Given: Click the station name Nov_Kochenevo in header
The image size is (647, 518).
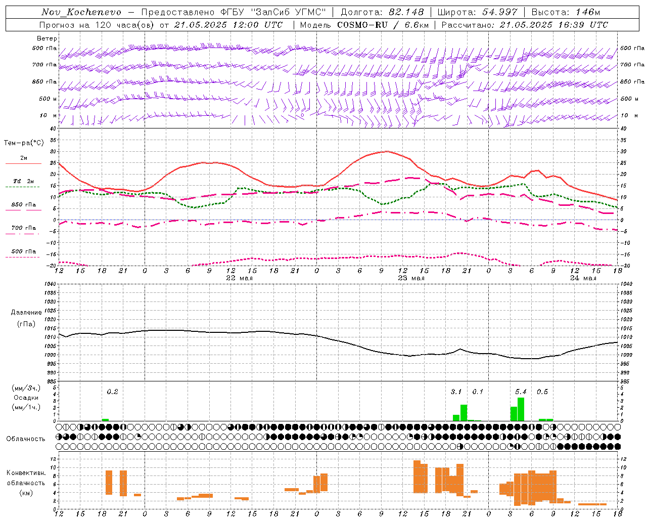Looking at the screenshot, I should (x=81, y=12).
